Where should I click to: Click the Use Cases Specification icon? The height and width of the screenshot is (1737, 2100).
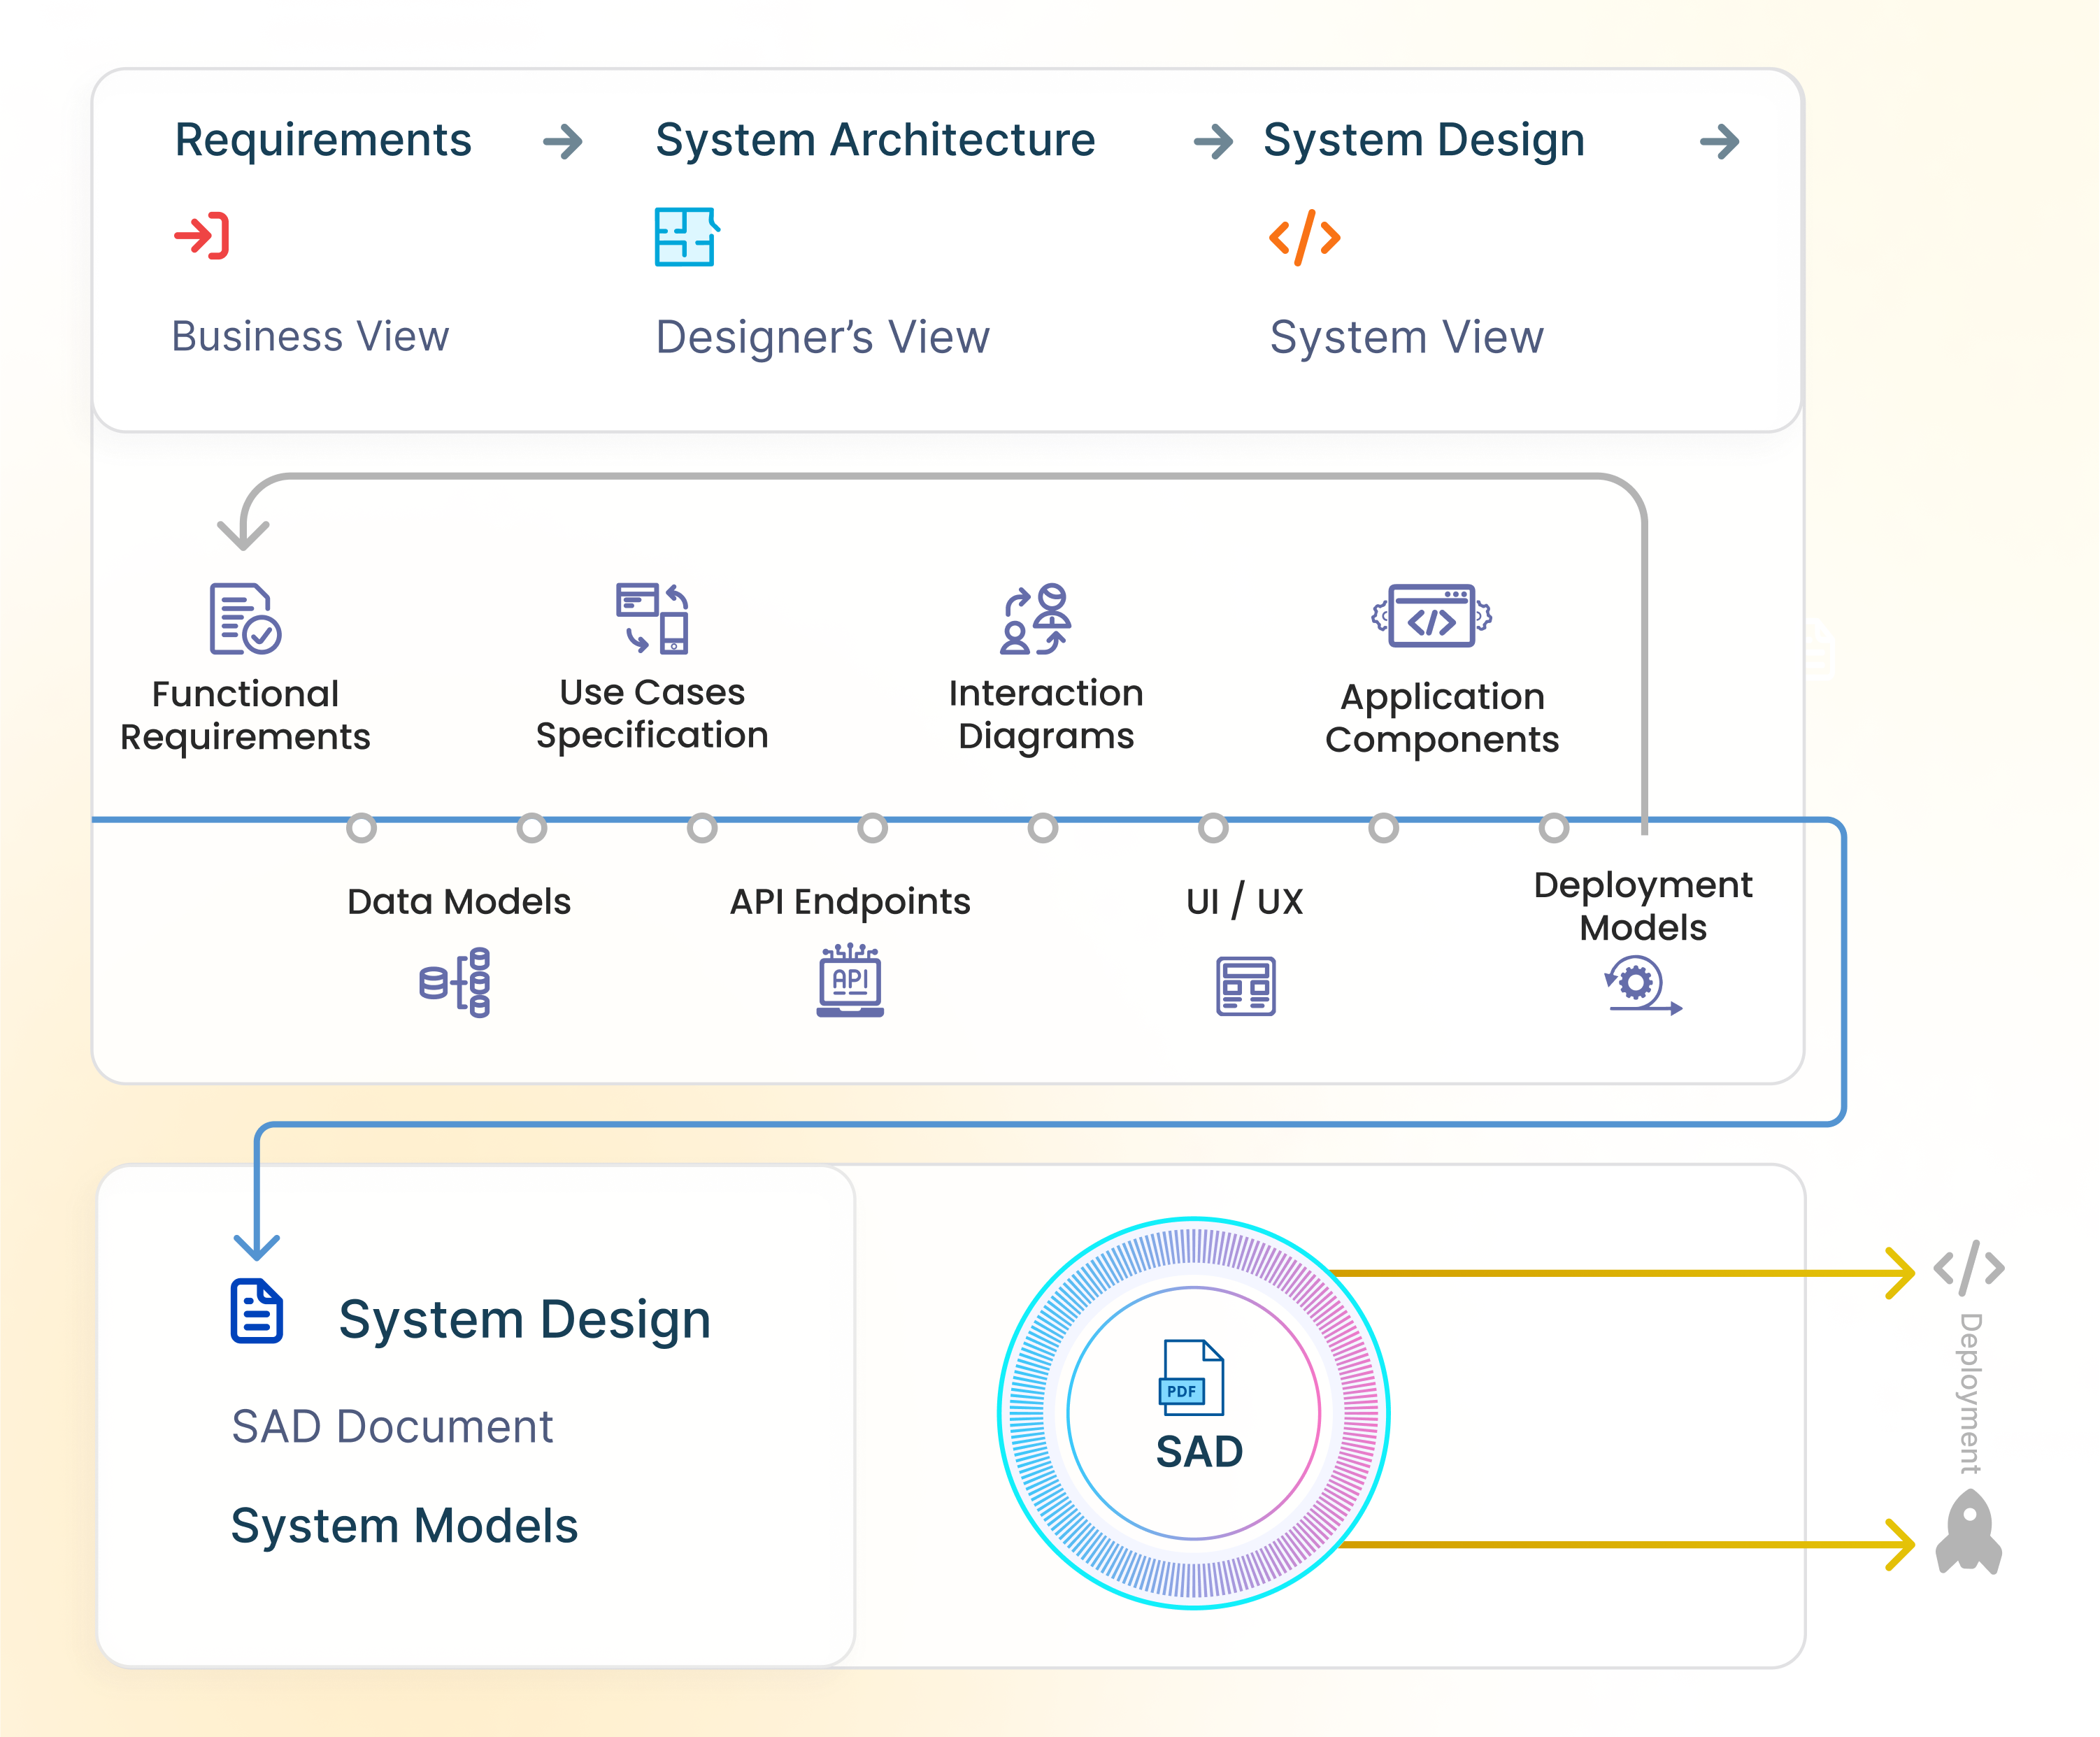click(652, 618)
